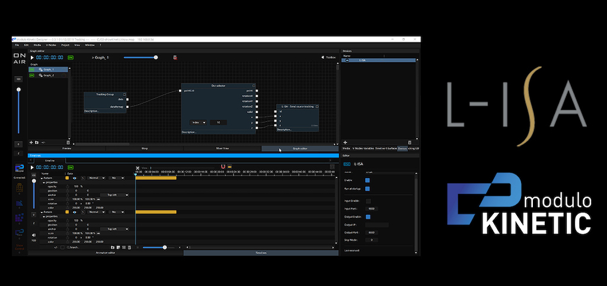This screenshot has height=286, width=607.
Task: Open Top left anchor dropdown of second Pattern
Action: click(x=114, y=229)
